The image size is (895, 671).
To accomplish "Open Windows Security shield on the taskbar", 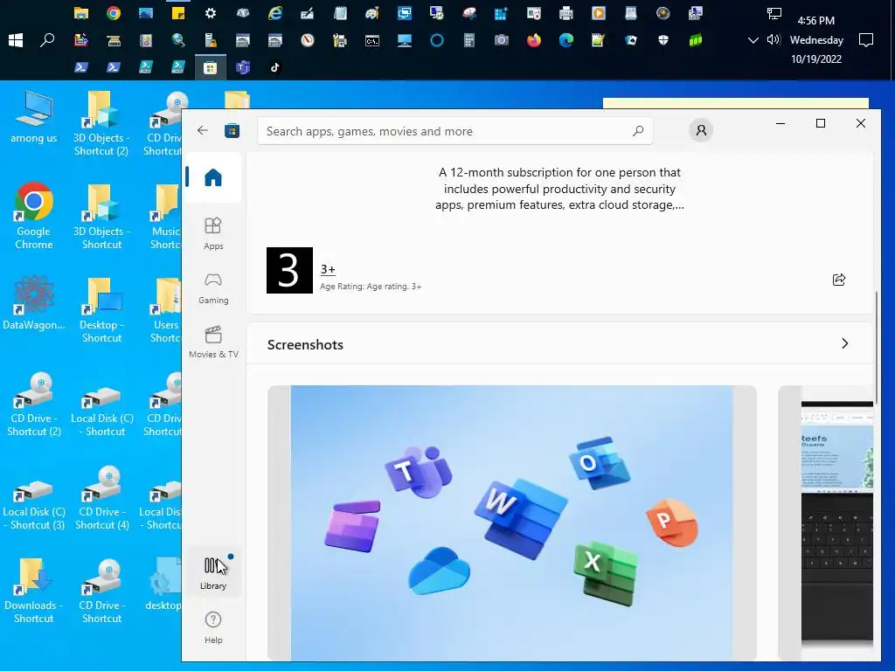I will tap(663, 40).
